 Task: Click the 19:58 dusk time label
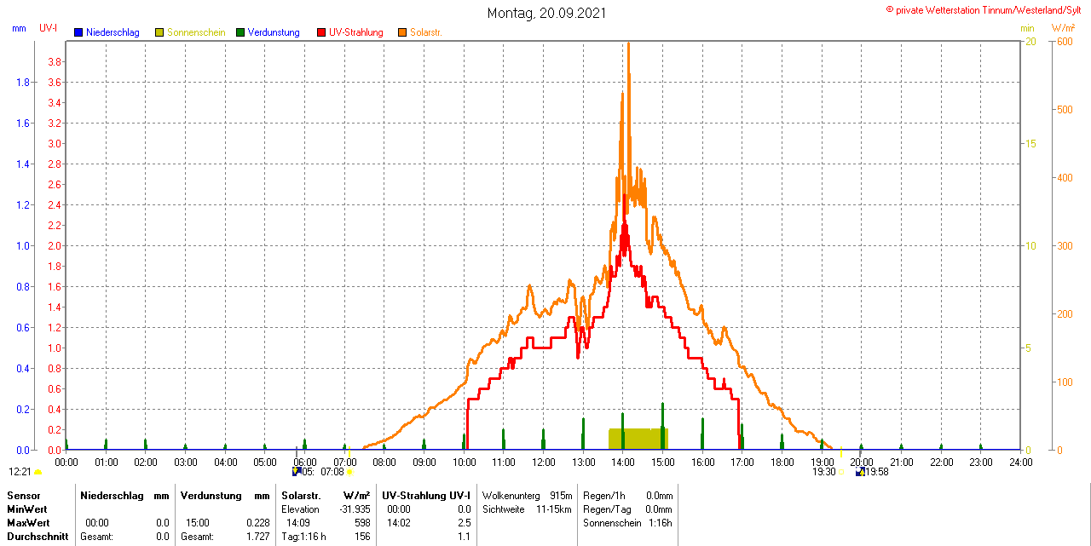click(x=877, y=472)
